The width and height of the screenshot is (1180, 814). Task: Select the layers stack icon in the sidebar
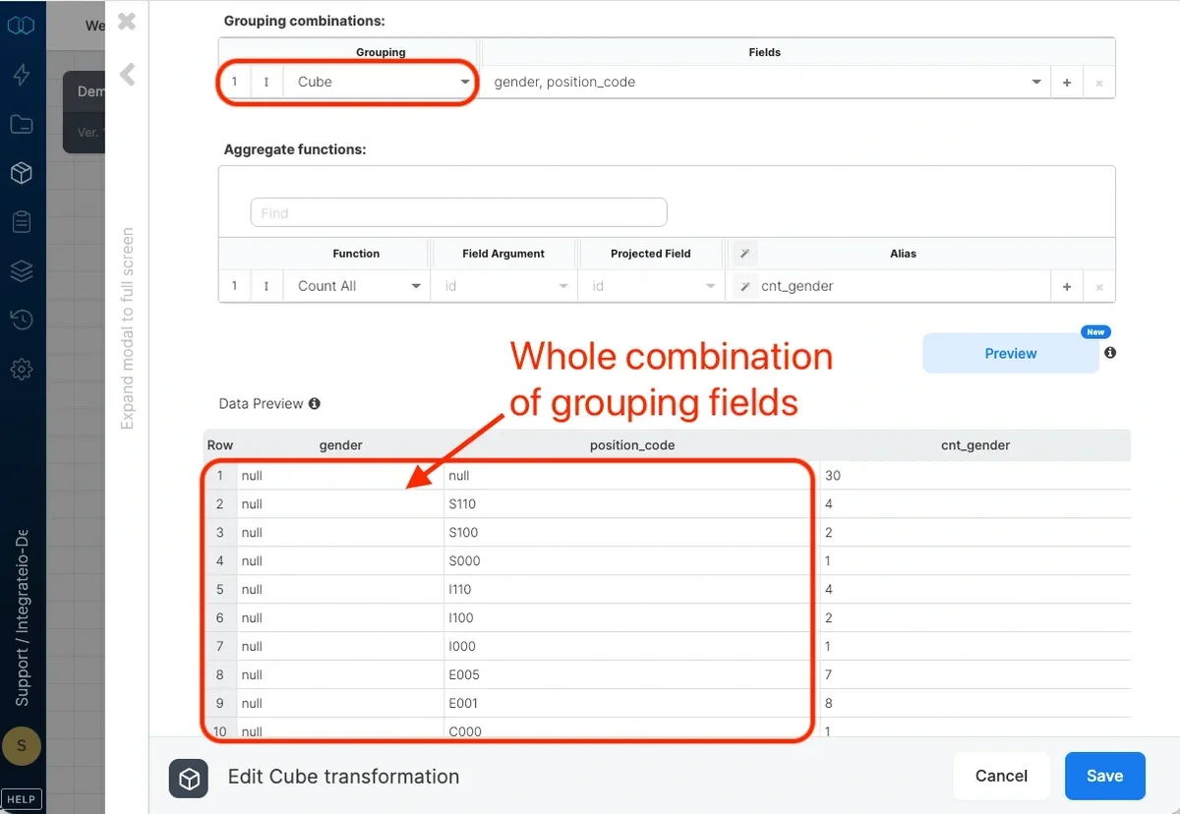click(22, 270)
